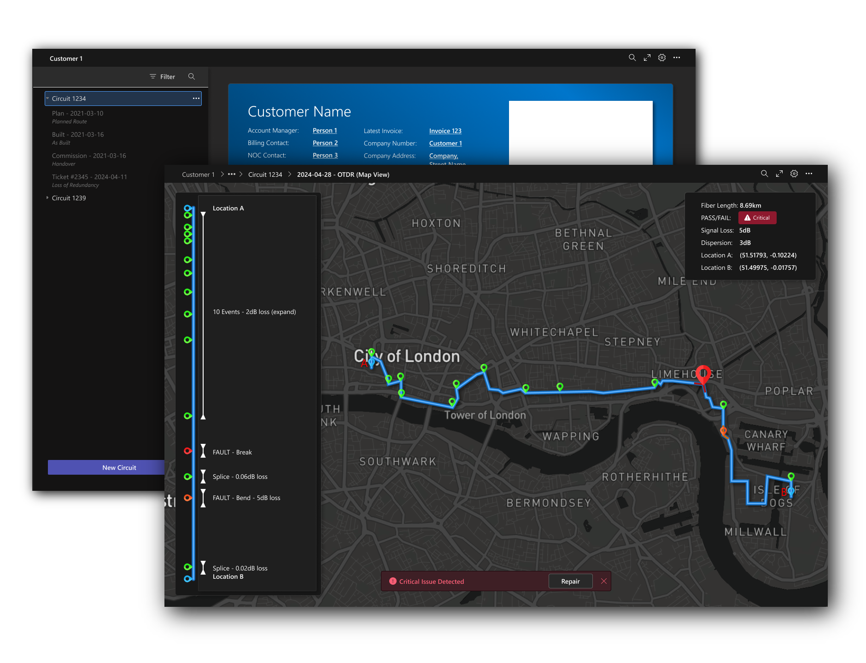Screen dimensions: 866x663
Task: Click the Location B label in the event panel
Action: pyautogui.click(x=228, y=576)
